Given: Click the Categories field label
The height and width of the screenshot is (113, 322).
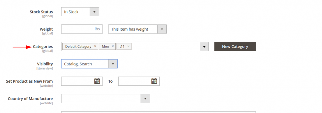Looking at the screenshot, I should pyautogui.click(x=43, y=47).
